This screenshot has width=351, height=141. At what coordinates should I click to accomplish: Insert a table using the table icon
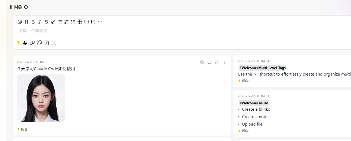80,22
